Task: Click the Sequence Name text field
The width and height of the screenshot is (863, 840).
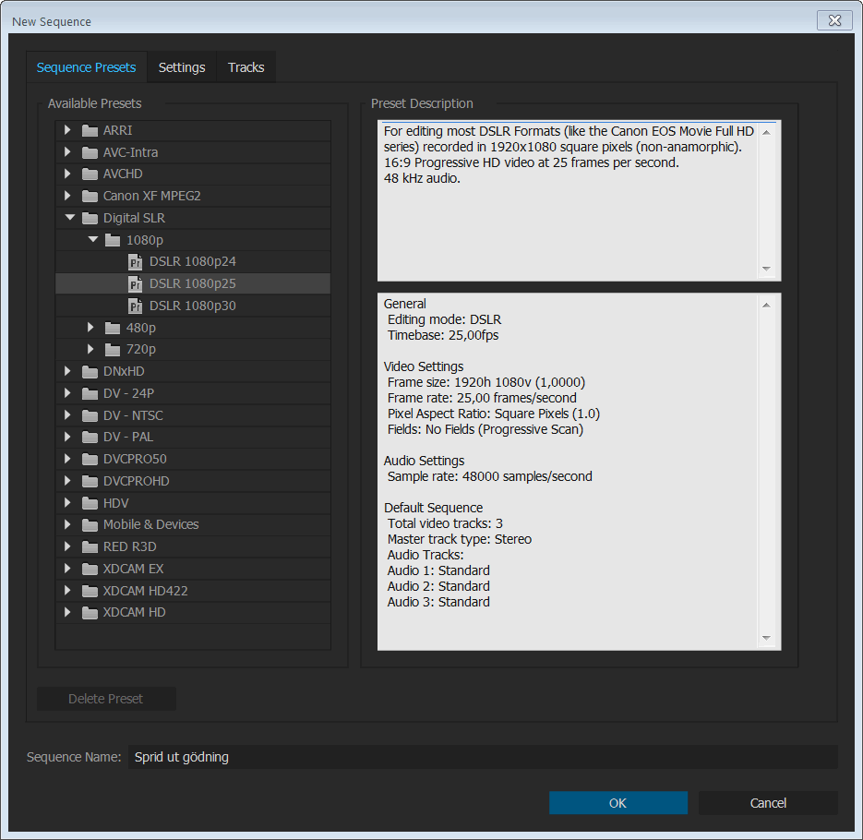Action: pos(482,757)
